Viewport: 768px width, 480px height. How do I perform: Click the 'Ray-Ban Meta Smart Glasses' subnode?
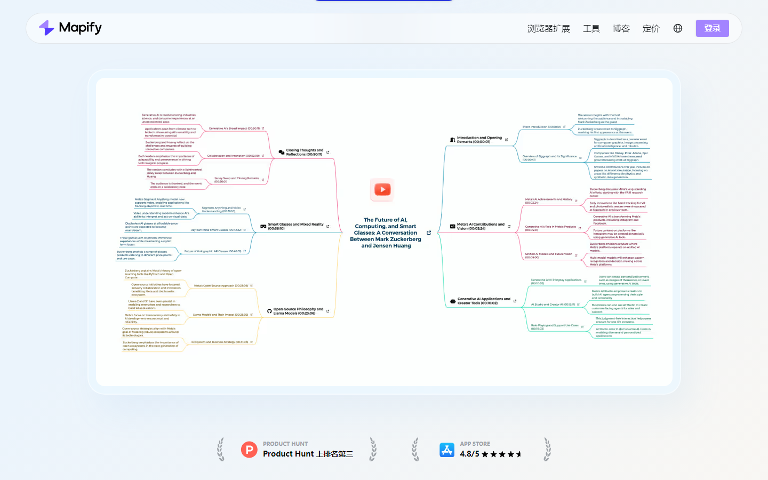pyautogui.click(x=216, y=230)
